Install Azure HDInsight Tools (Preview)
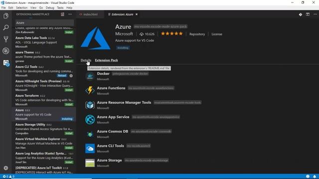 (x=69, y=90)
